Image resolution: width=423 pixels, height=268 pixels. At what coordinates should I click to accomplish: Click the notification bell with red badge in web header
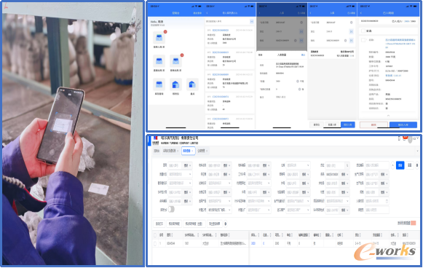click(405, 138)
